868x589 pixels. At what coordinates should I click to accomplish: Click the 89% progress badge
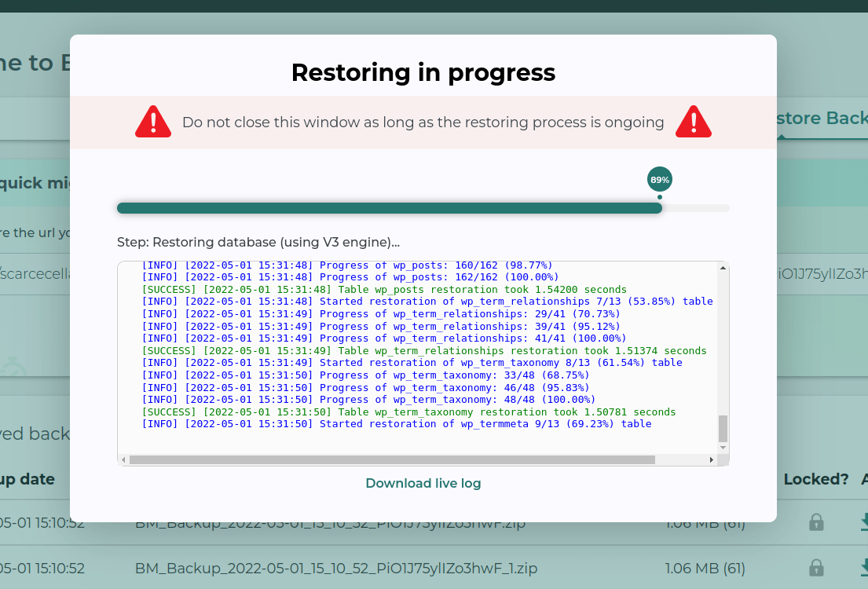tap(659, 180)
